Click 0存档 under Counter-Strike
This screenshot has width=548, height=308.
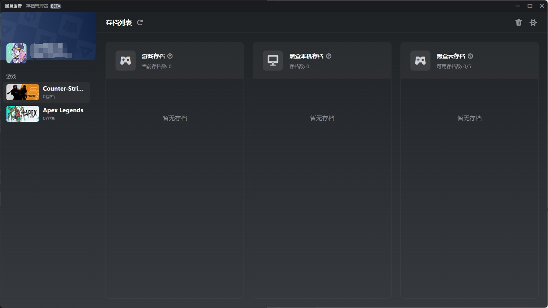pyautogui.click(x=49, y=97)
